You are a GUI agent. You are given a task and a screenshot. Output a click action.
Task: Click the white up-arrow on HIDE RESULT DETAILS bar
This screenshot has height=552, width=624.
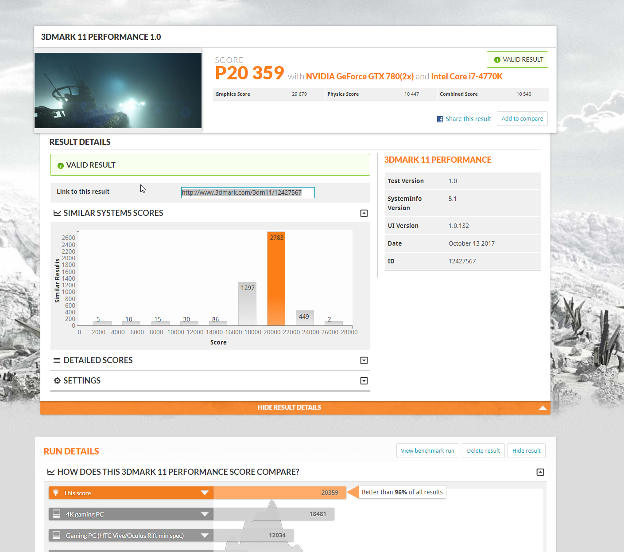543,408
